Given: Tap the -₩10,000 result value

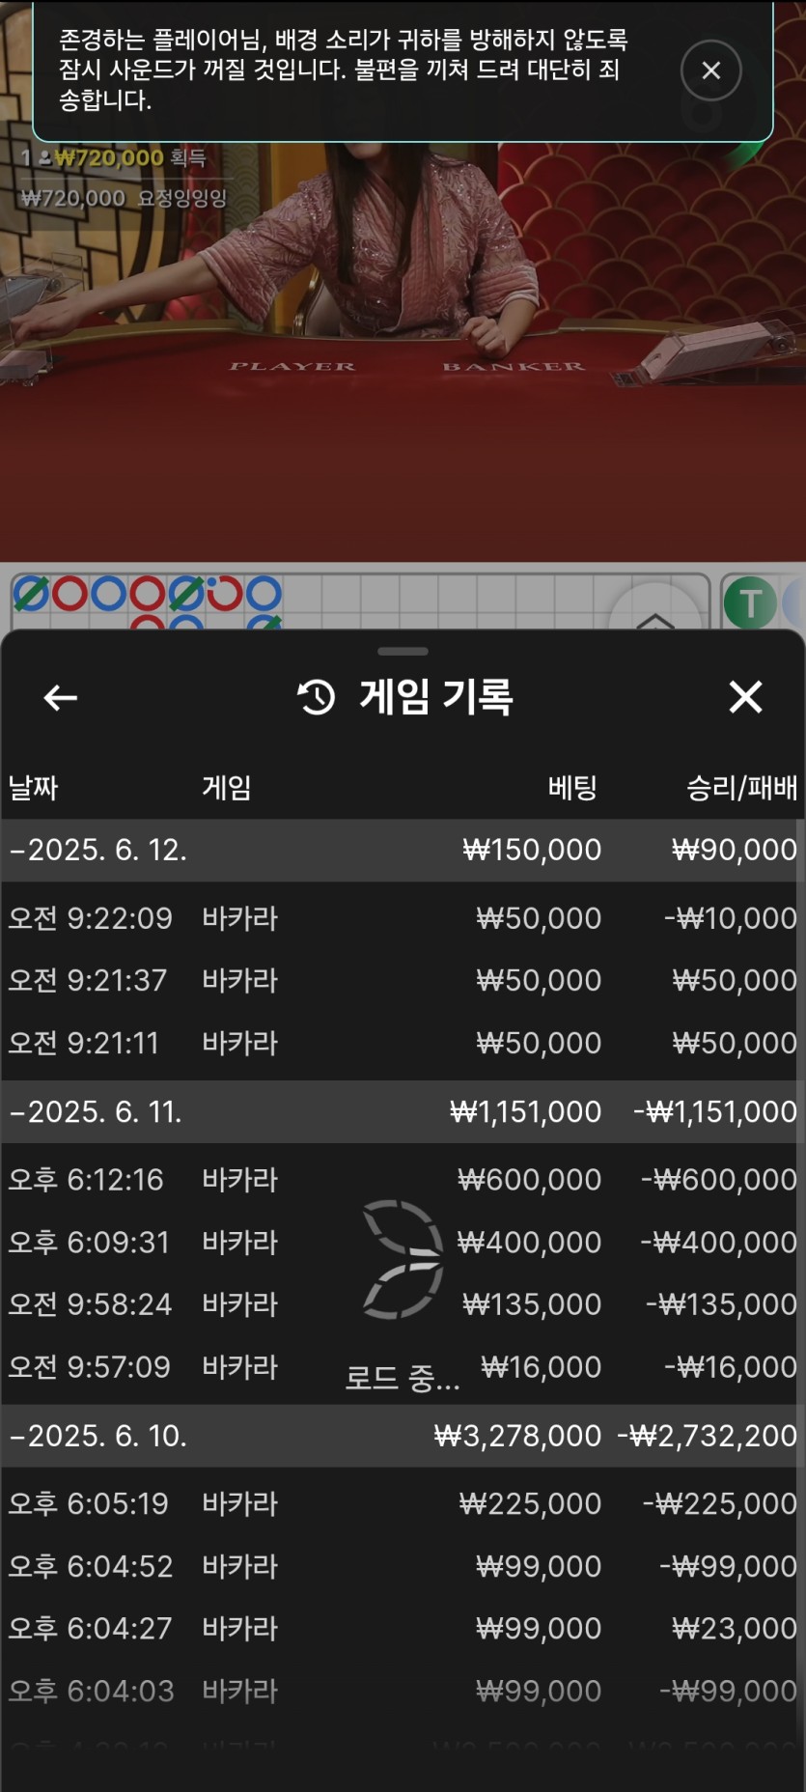Looking at the screenshot, I should click(x=731, y=918).
